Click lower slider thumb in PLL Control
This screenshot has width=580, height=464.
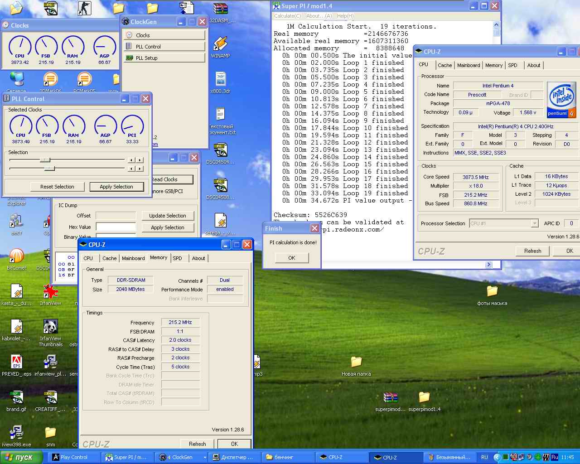(x=49, y=169)
